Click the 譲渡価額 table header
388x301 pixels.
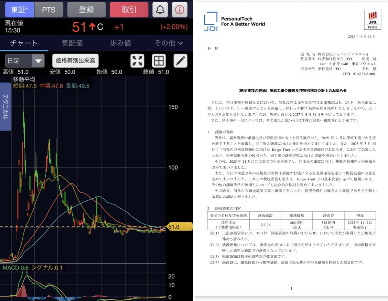click(x=264, y=215)
